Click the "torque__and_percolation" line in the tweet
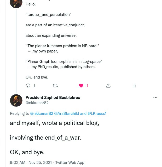This screenshot has height=167, width=162. (x=48, y=15)
